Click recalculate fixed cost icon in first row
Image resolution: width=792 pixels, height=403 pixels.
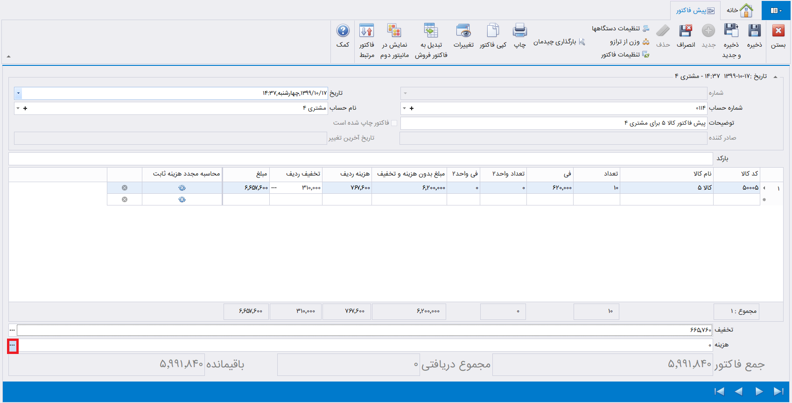pos(182,188)
